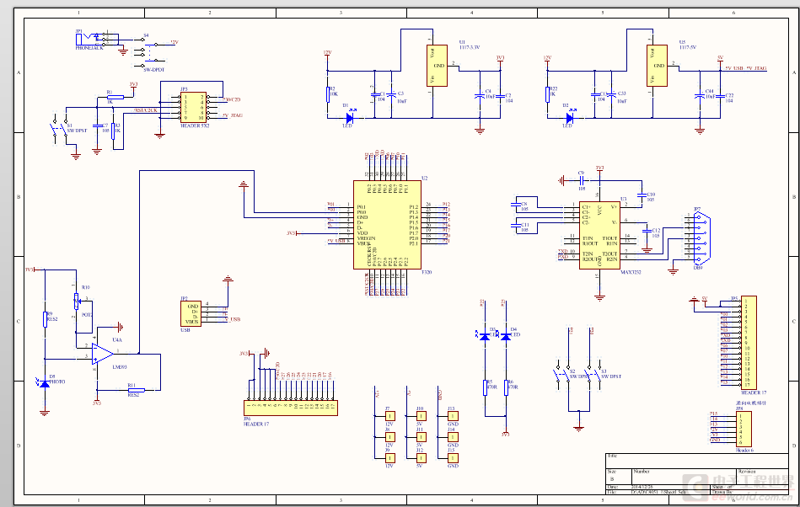Click resistor R1 1K near JP3

click(x=115, y=97)
